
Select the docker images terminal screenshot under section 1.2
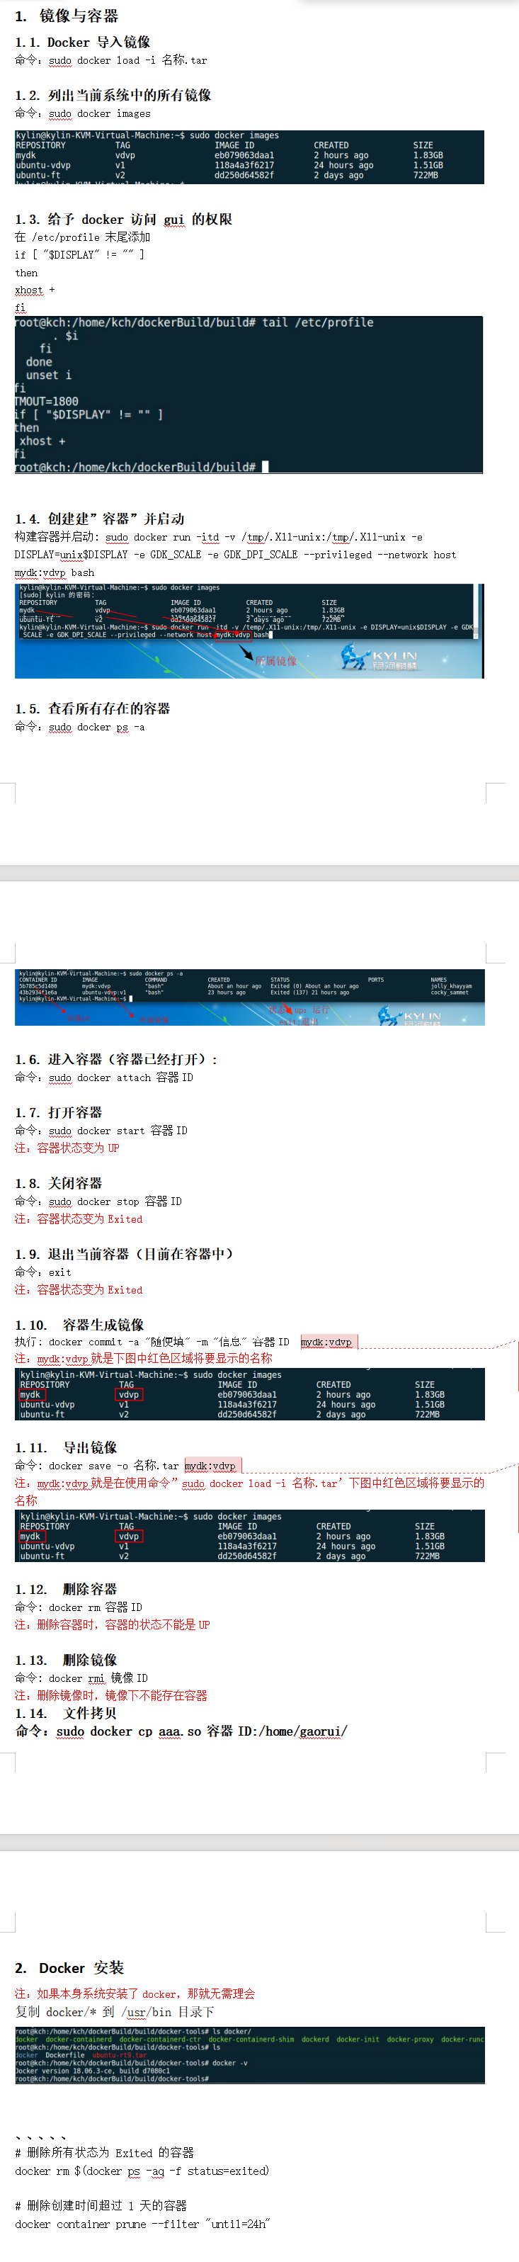pyautogui.click(x=249, y=157)
